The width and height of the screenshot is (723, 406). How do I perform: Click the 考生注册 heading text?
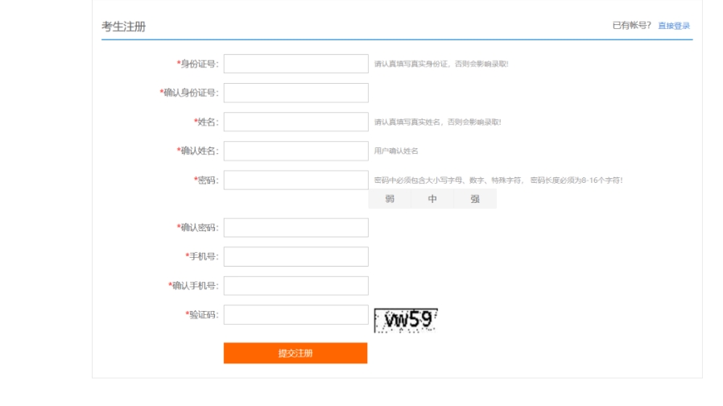coord(123,27)
